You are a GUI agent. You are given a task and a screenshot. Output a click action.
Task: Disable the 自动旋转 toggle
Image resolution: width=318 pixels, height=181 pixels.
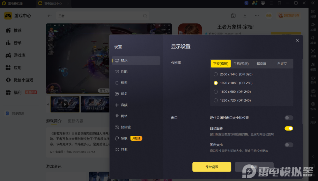289,128
